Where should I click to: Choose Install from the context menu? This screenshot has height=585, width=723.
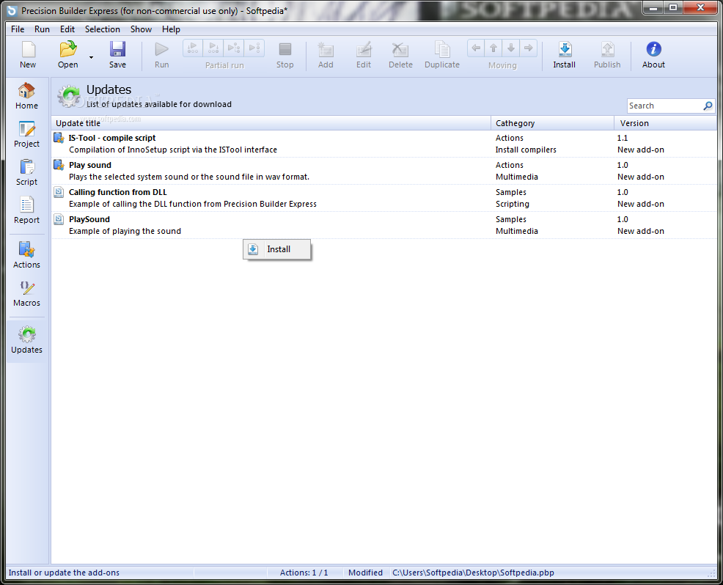pyautogui.click(x=276, y=249)
